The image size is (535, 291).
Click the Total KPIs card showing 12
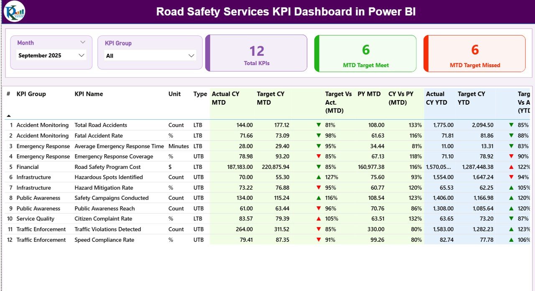pos(256,53)
